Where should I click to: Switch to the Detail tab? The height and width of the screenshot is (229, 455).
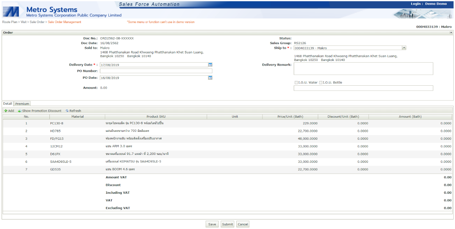[x=8, y=103]
